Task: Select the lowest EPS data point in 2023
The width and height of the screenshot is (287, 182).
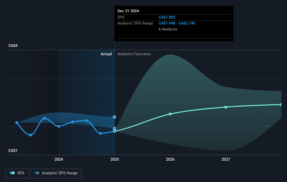Action: 31,135
